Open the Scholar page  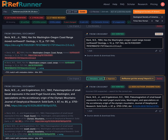tap(131, 4)
